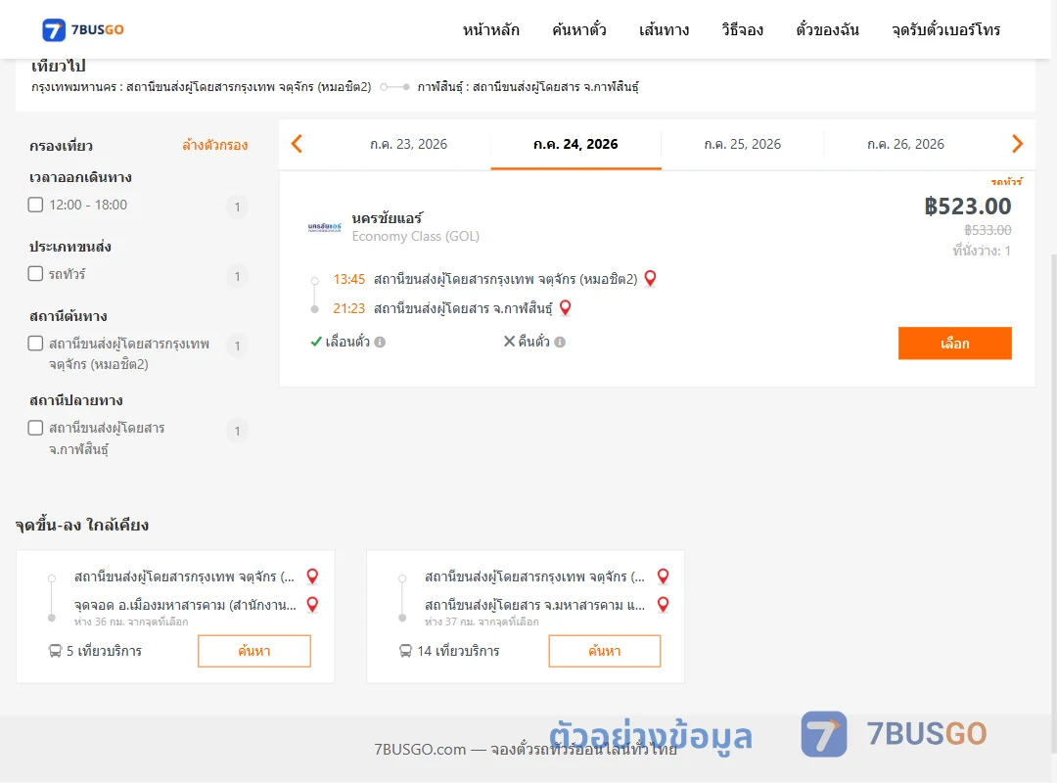Check destination station จ.กาฬสินธุ์ filter
1057x783 pixels.
(36, 428)
